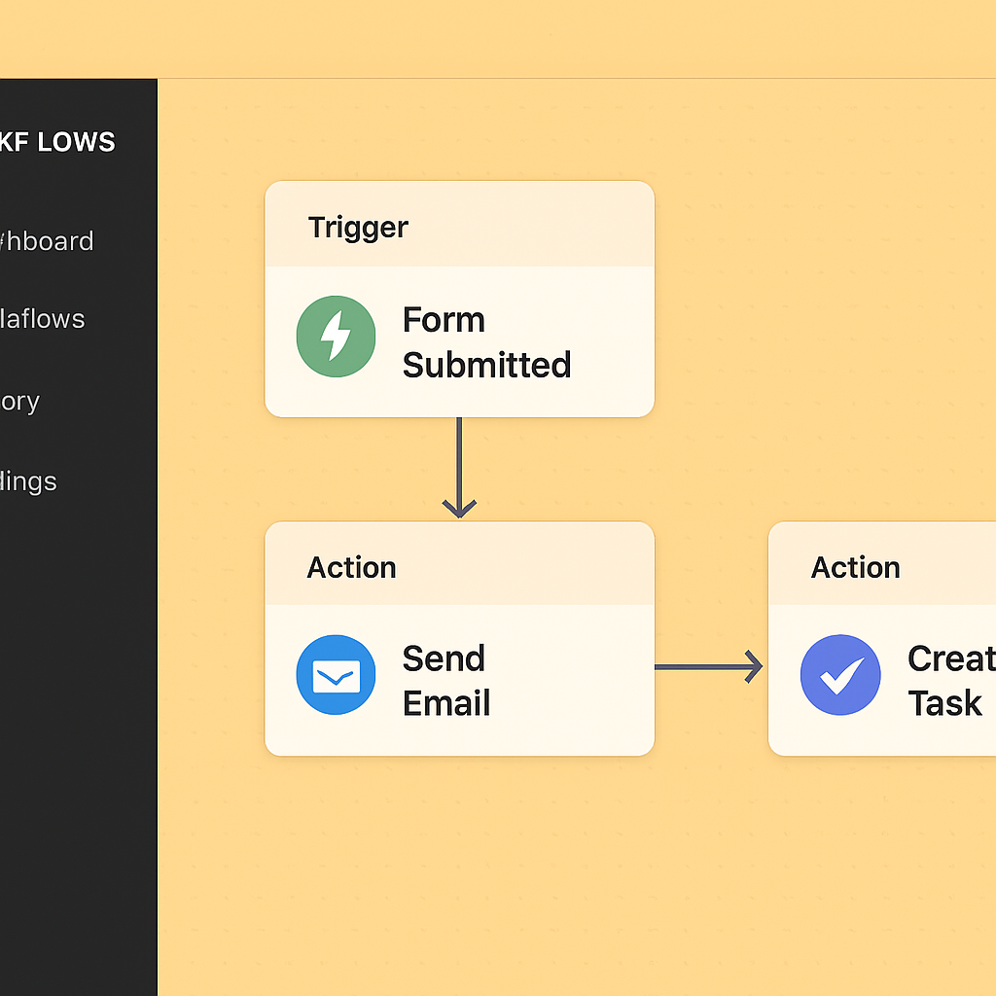Click the purple checkmark Create Task icon

(839, 675)
